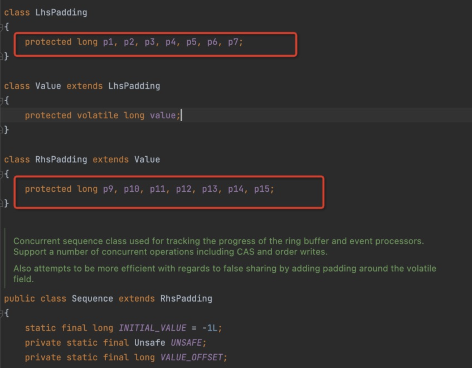This screenshot has height=368, width=472.
Task: Click 'private' keyword on the VALUE_OFFSET line
Action: (x=43, y=357)
